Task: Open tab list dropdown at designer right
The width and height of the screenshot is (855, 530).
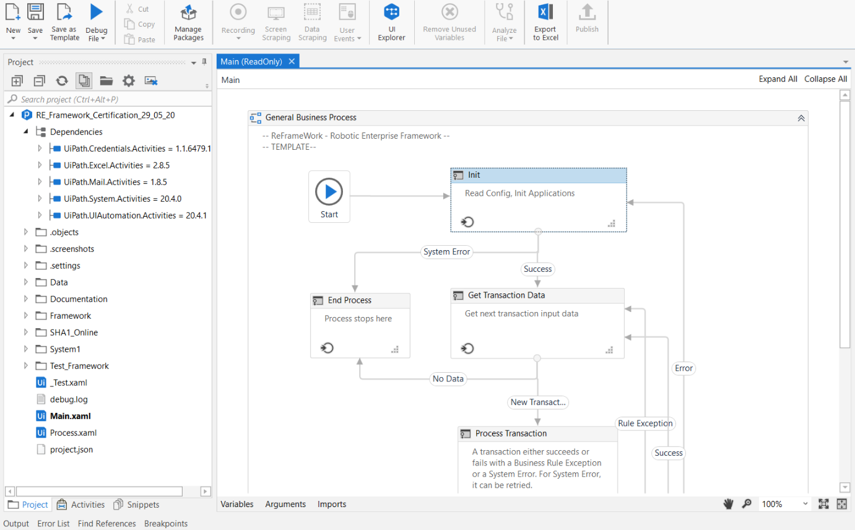Action: tap(846, 62)
